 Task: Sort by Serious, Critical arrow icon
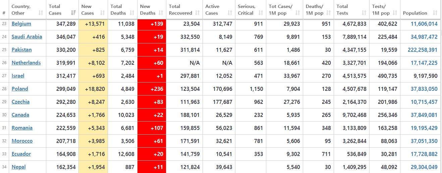tap(261, 13)
